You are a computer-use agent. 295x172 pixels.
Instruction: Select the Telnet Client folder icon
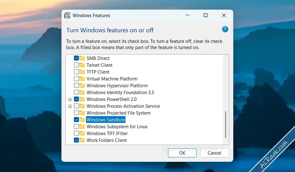(82, 65)
